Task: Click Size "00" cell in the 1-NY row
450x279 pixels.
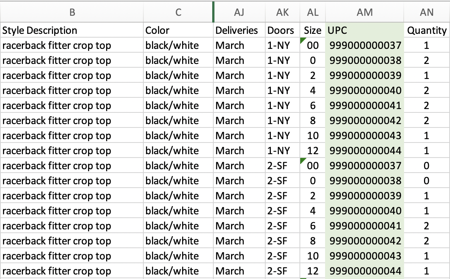Action: pyautogui.click(x=313, y=45)
